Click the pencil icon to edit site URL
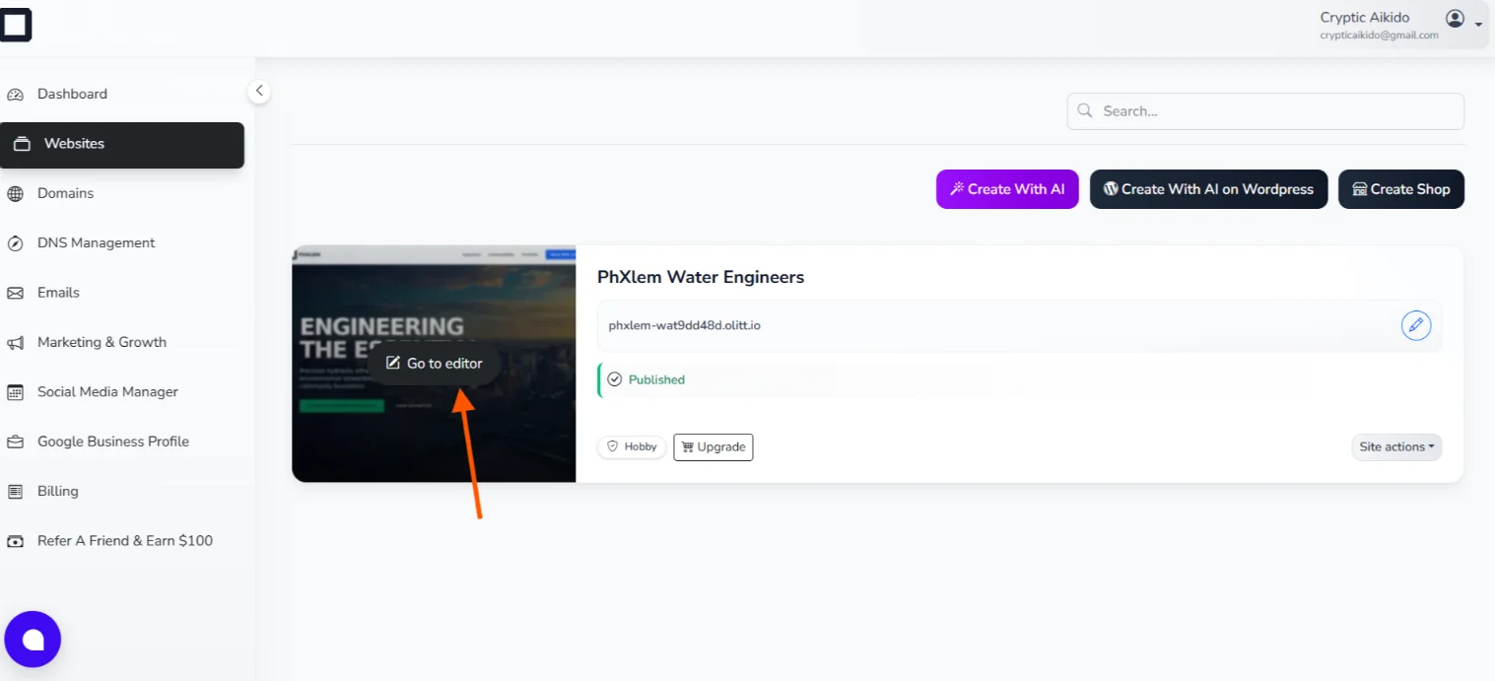The image size is (1495, 681). click(1416, 325)
